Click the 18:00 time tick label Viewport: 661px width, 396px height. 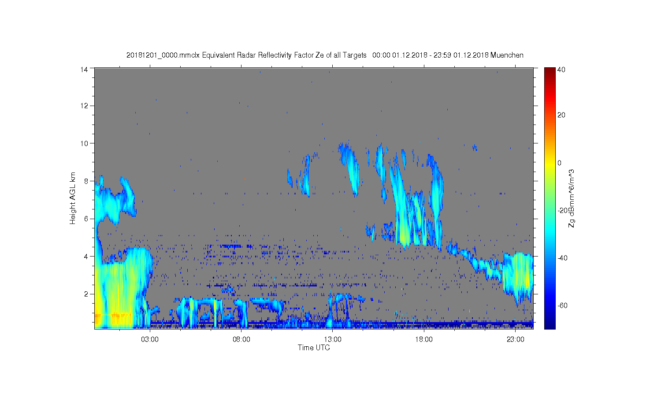pos(424,340)
